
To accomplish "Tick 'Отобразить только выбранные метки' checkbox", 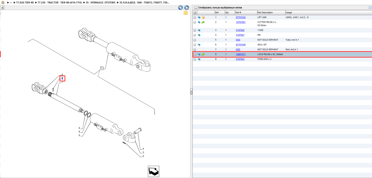I will click(196, 7).
